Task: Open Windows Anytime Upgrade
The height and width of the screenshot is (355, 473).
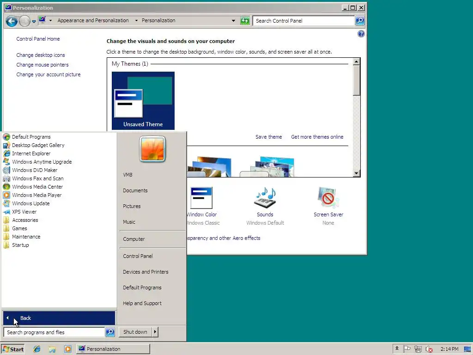Action: tap(42, 162)
